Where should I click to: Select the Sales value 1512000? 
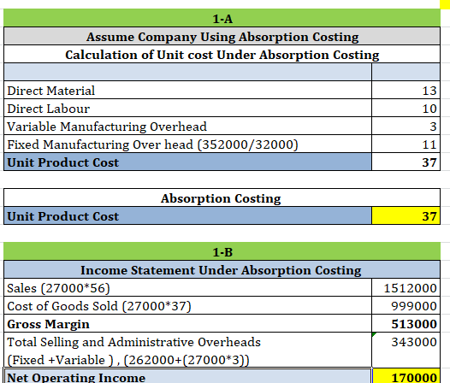(x=406, y=287)
